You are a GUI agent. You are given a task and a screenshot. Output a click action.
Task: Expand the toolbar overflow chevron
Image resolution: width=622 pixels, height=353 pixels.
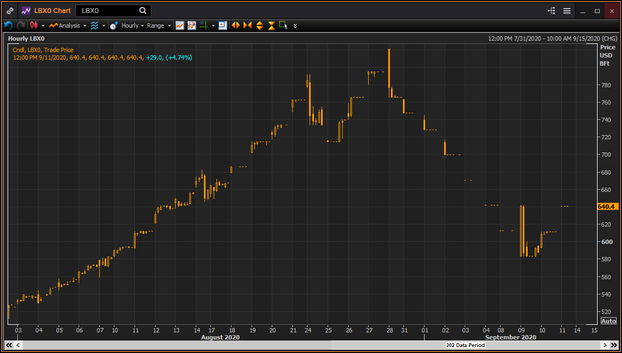click(x=295, y=26)
